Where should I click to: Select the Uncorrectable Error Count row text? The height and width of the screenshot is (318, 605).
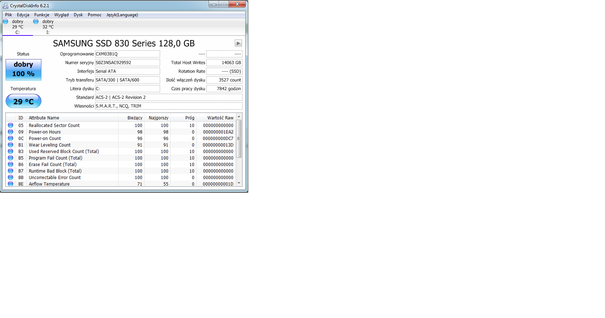55,178
